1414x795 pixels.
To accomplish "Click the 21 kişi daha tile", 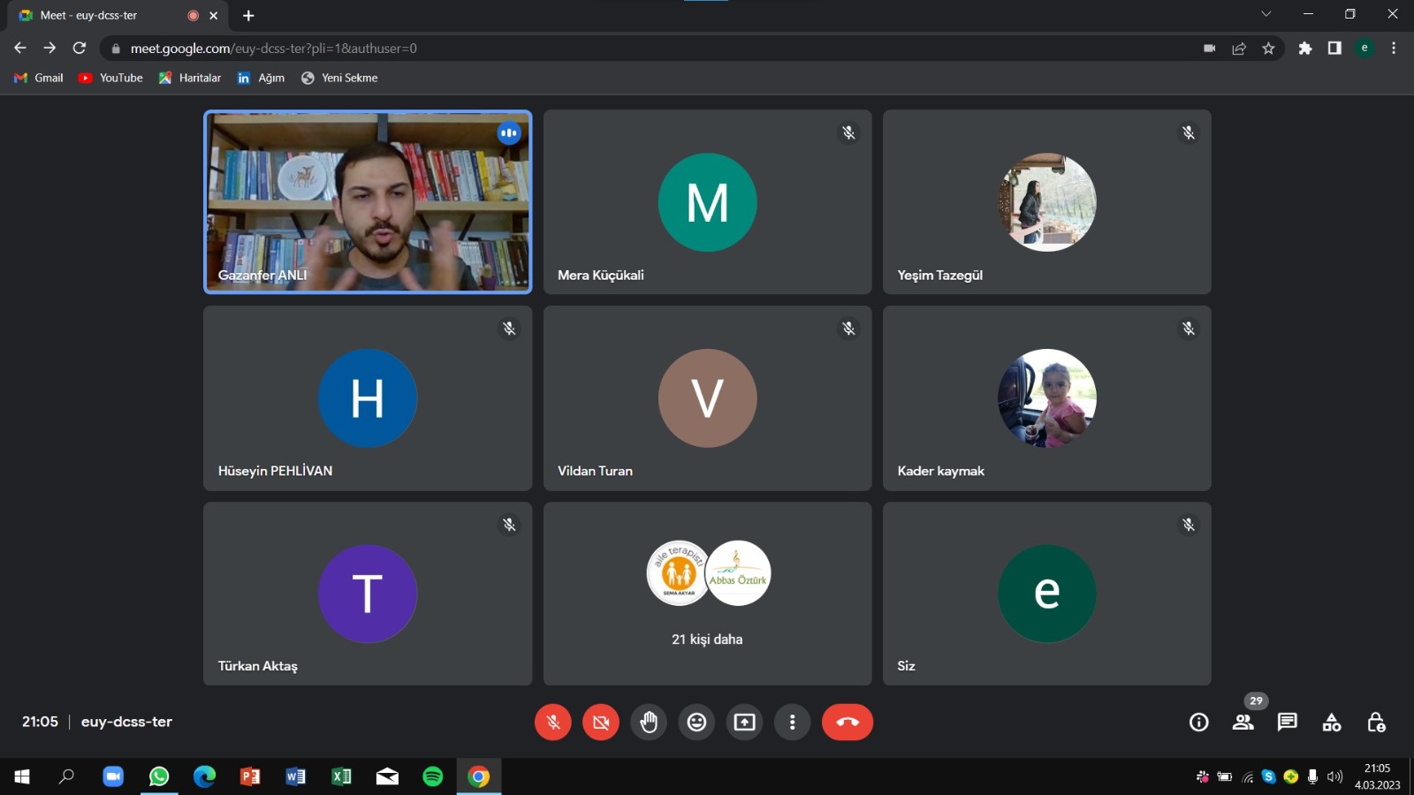I will (707, 594).
